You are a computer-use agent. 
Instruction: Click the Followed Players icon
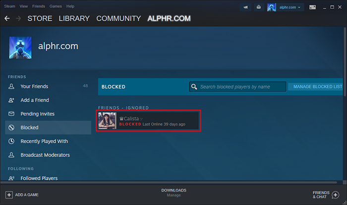tap(11, 178)
